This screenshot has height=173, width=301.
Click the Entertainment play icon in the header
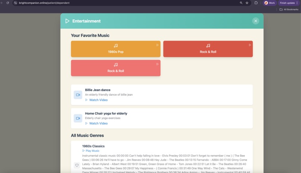67,21
